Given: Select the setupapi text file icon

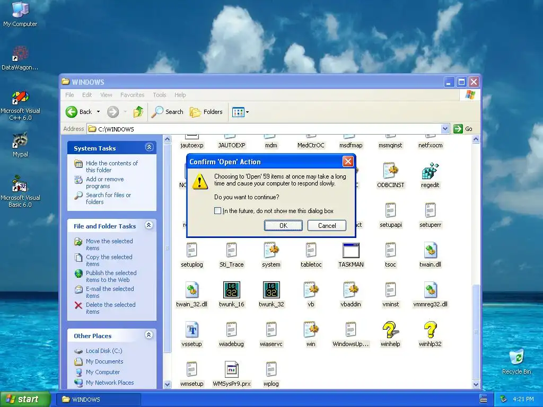Looking at the screenshot, I should pos(391,211).
